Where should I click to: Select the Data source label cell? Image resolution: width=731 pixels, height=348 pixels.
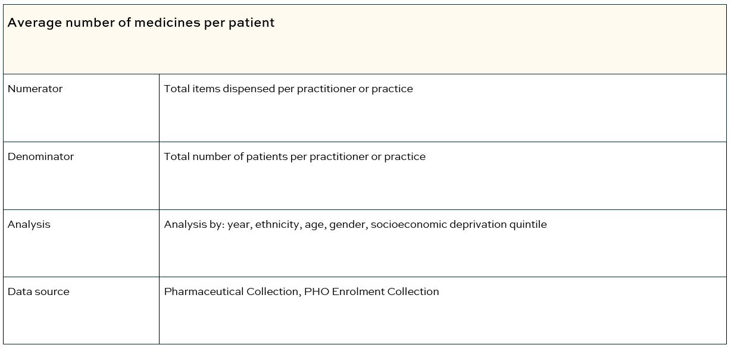81,311
